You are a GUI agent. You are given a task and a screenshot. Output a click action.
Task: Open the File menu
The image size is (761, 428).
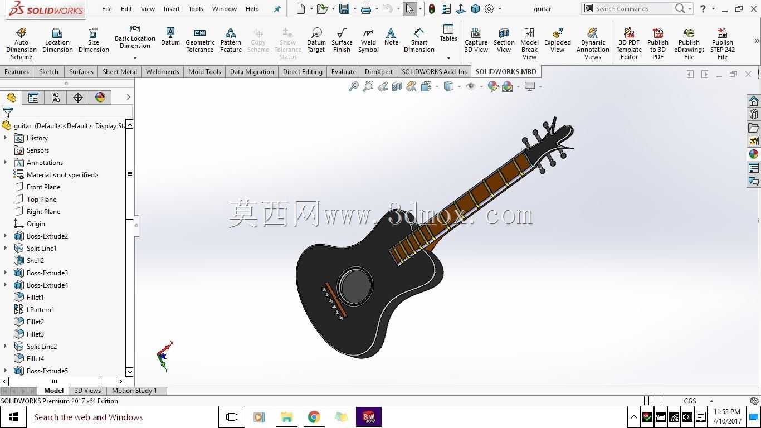coord(107,9)
